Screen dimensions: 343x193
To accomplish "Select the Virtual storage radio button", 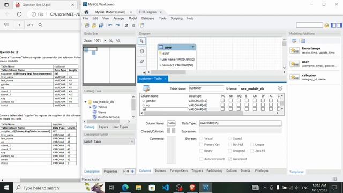I will pyautogui.click(x=201, y=139).
